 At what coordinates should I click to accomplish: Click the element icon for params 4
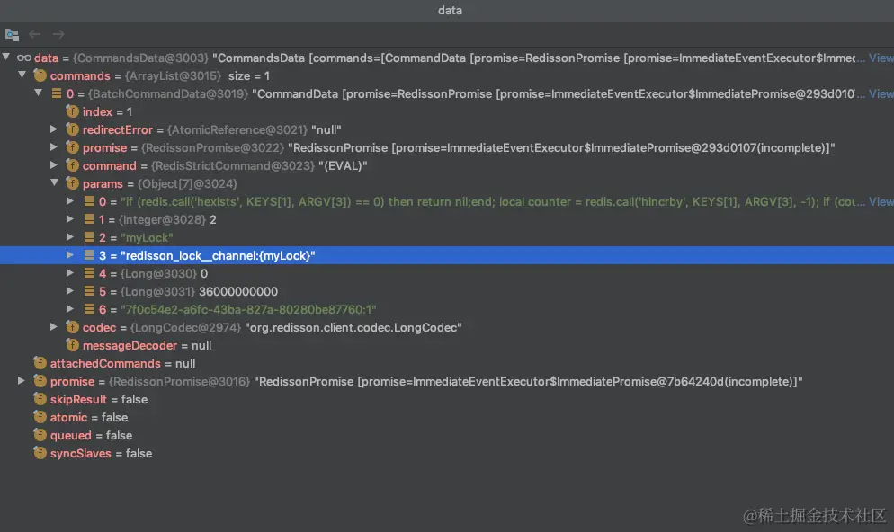89,273
